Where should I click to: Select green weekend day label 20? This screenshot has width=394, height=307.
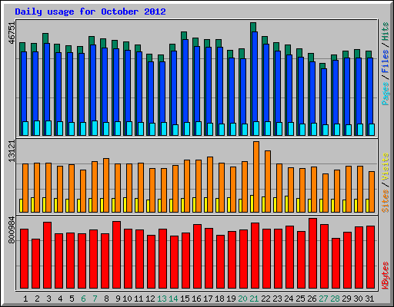(x=242, y=299)
